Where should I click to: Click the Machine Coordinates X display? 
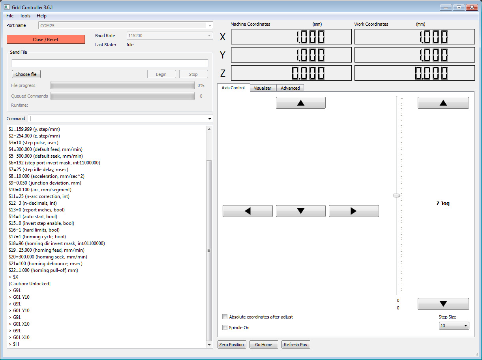point(291,37)
